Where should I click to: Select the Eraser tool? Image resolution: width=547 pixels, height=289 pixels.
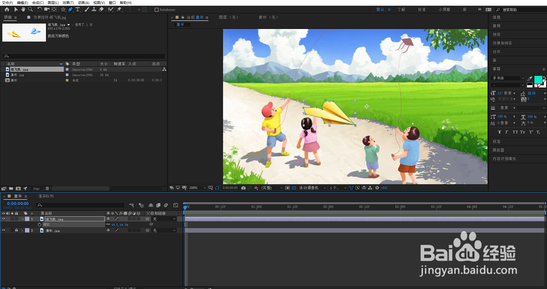(101, 9)
